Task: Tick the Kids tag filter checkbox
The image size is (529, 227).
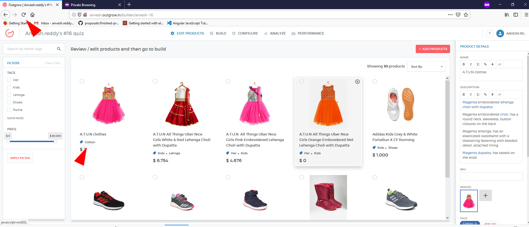Action: (x=9, y=87)
